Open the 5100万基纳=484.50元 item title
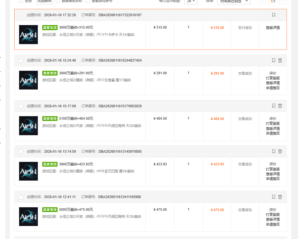 click(x=76, y=118)
